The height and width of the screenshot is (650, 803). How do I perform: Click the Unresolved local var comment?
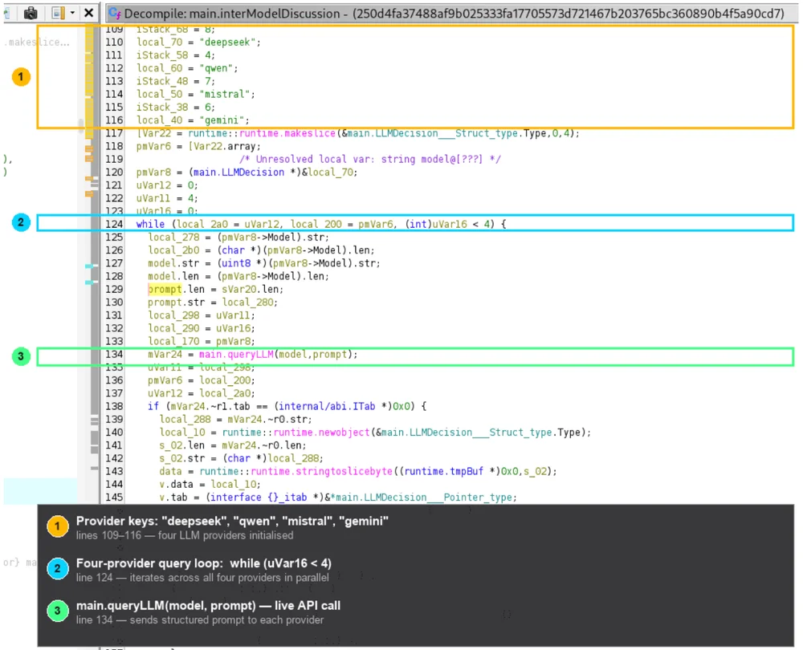(x=369, y=159)
